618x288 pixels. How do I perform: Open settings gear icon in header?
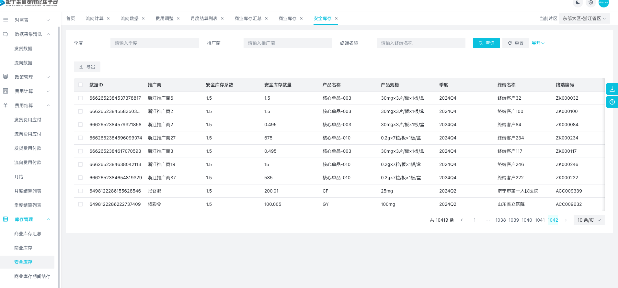[x=591, y=3]
